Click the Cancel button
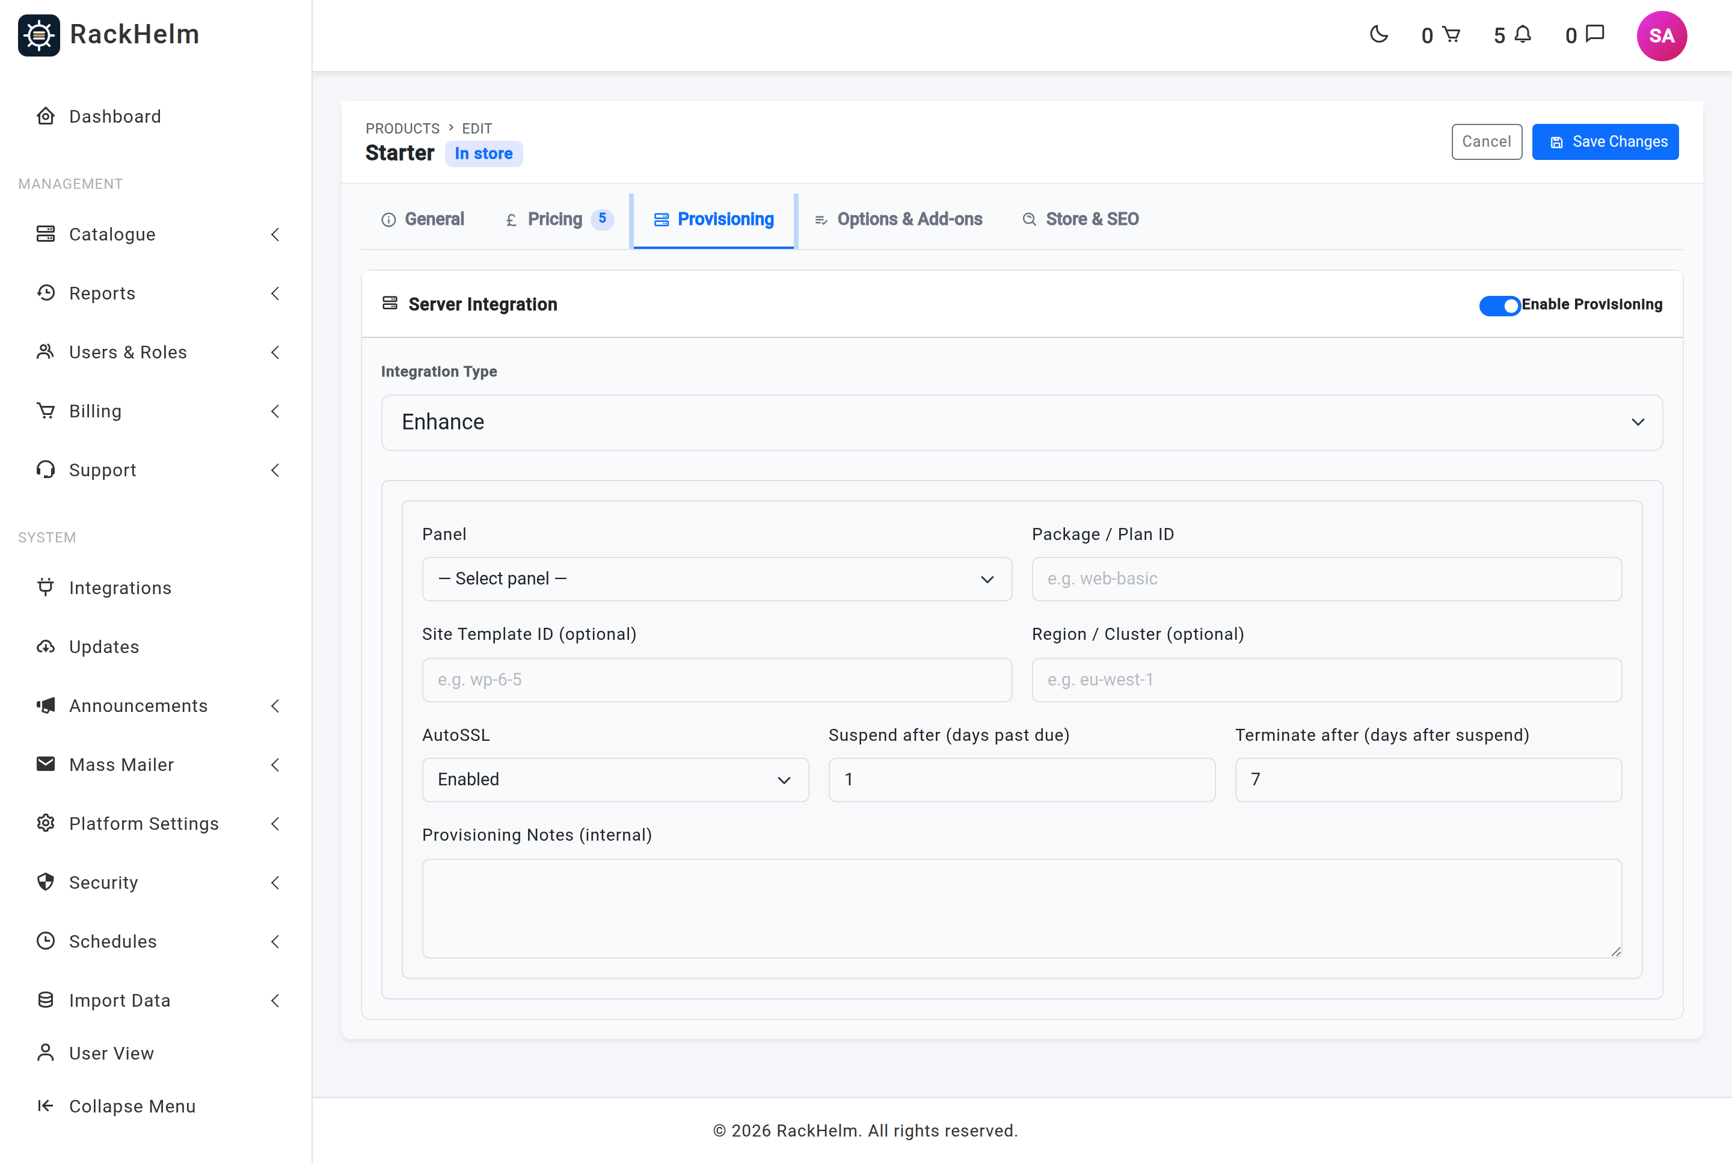The height and width of the screenshot is (1163, 1732). click(1487, 142)
